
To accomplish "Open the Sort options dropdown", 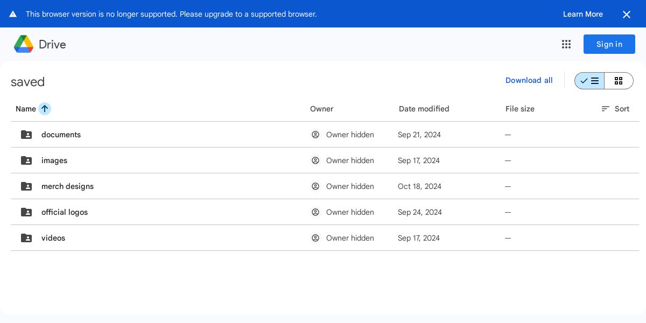I will pyautogui.click(x=615, y=109).
